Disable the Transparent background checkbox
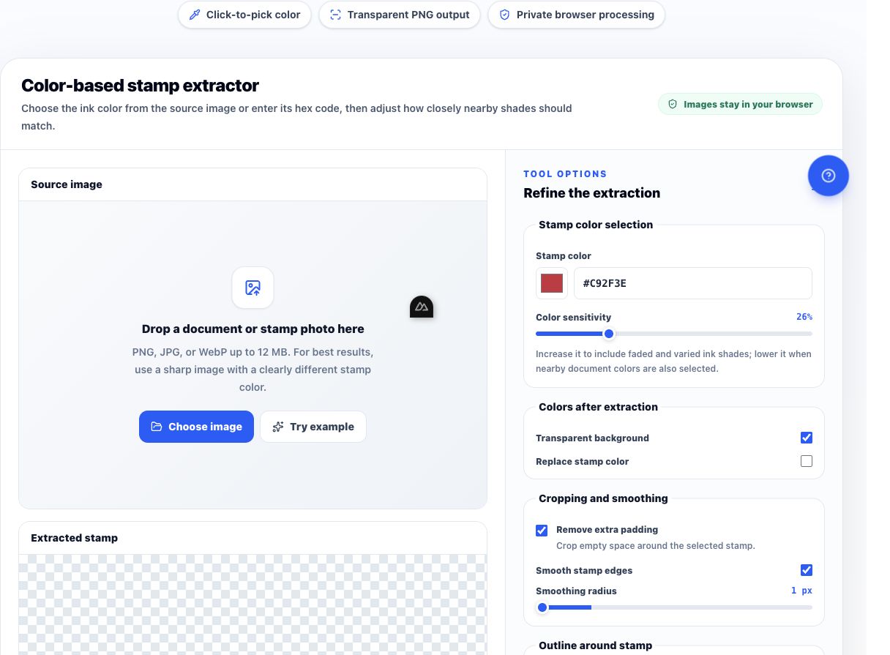The image size is (890, 655). tap(807, 438)
